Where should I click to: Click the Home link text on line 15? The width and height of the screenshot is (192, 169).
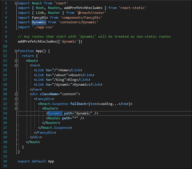pyautogui.click(x=64, y=70)
